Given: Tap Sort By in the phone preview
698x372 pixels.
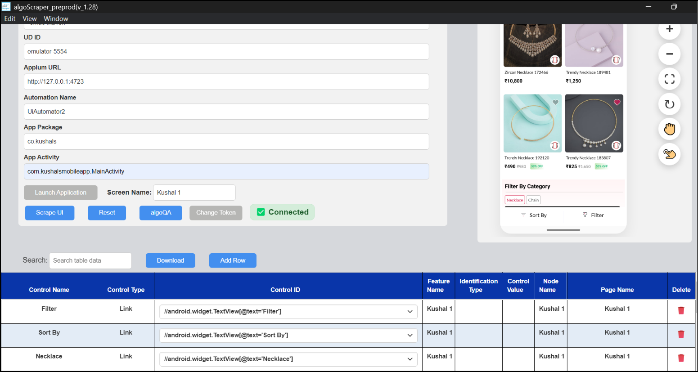Looking at the screenshot, I should 534,215.
